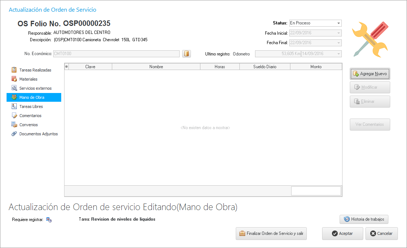Click the wrench and screwdriver logo
The width and height of the screenshot is (407, 248).
pos(370,39)
